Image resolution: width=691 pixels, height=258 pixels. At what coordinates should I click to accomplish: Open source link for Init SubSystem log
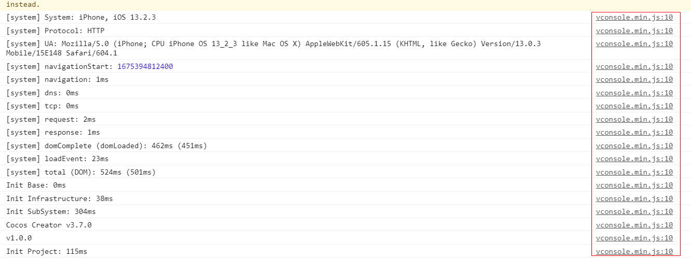coord(634,212)
